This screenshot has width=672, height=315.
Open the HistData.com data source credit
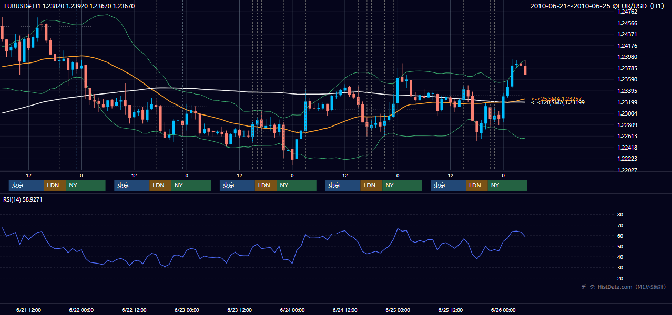(x=624, y=287)
